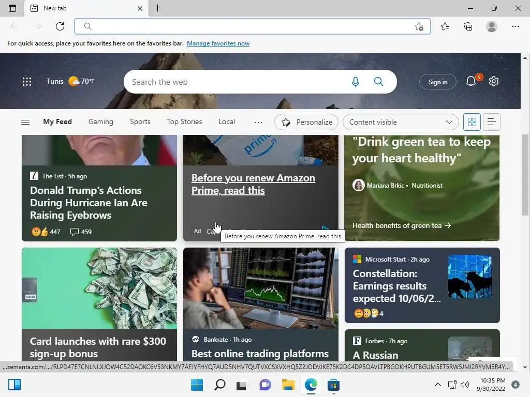Open Settings and more ellipsis menu
The height and width of the screenshot is (397, 530).
coord(515,26)
